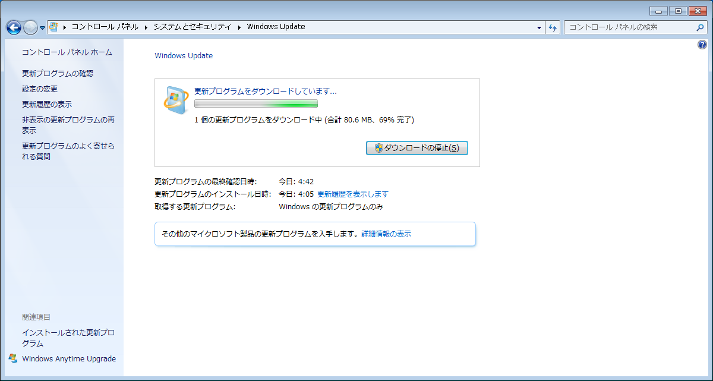This screenshot has width=713, height=381.
Task: Click the Windows Update shield icon
Action: point(176,101)
